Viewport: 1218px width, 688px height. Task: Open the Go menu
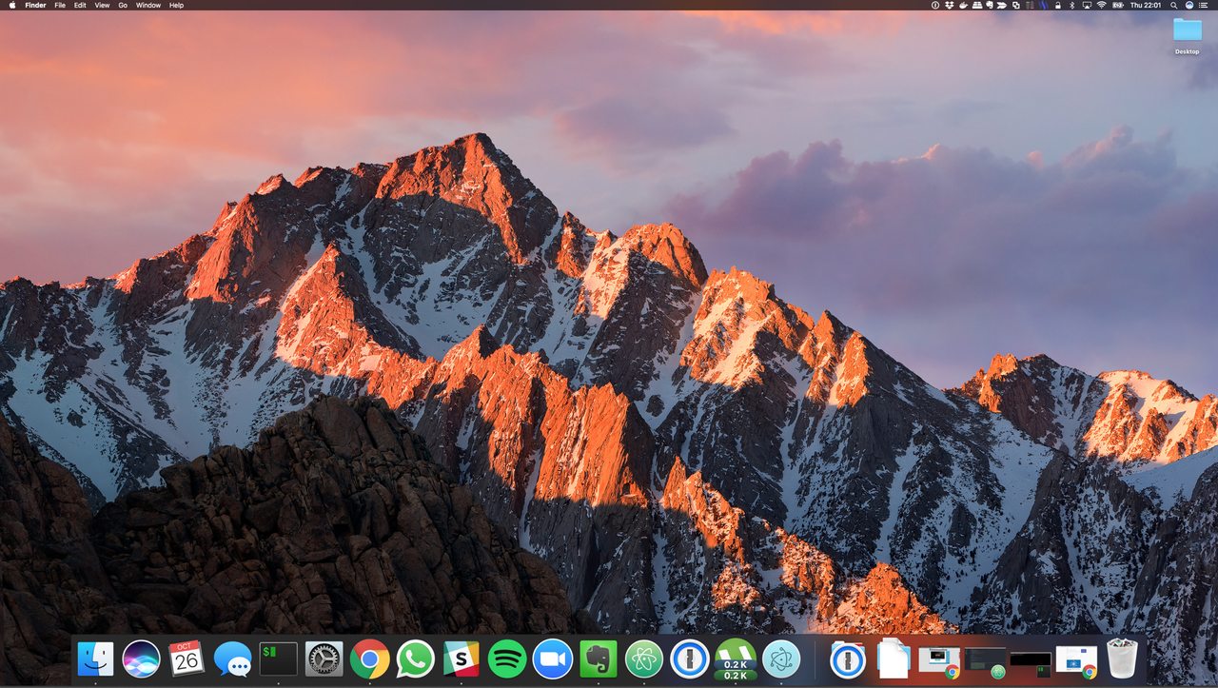[123, 5]
